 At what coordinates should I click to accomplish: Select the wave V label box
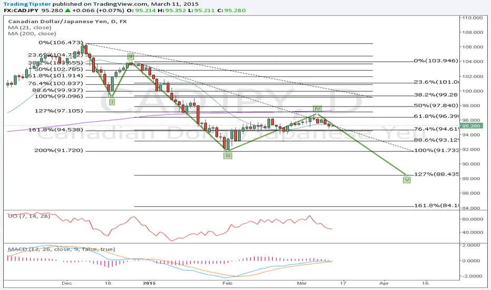pyautogui.click(x=407, y=180)
